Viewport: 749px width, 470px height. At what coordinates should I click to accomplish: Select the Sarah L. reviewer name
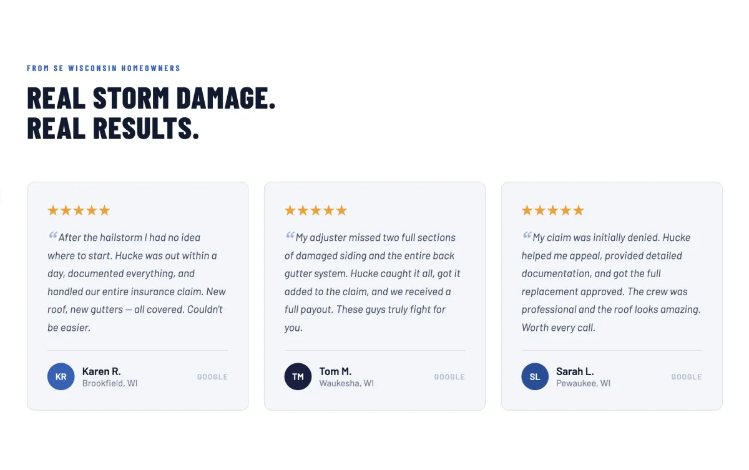pos(575,371)
